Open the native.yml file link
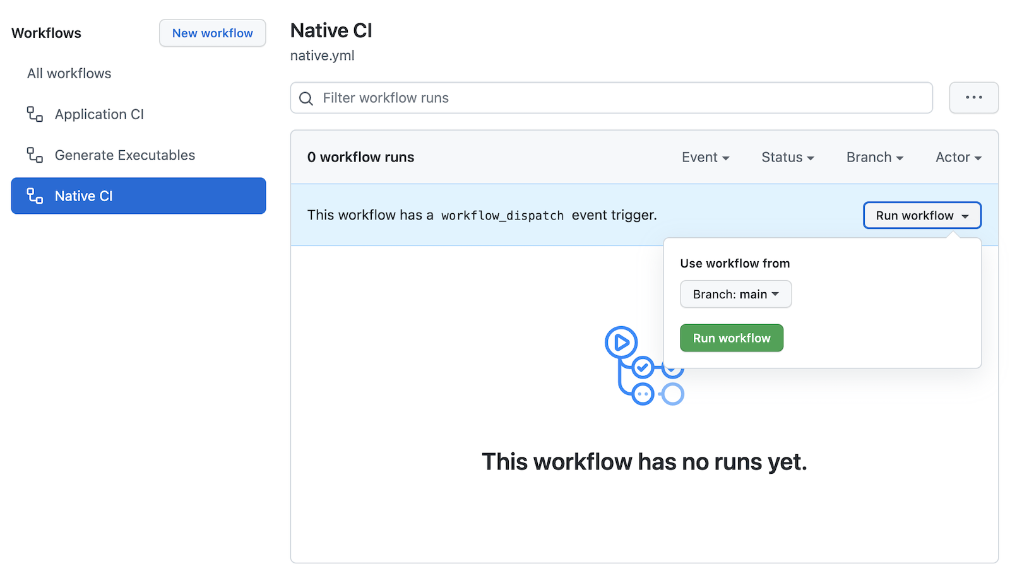The image size is (1010, 576). (322, 56)
